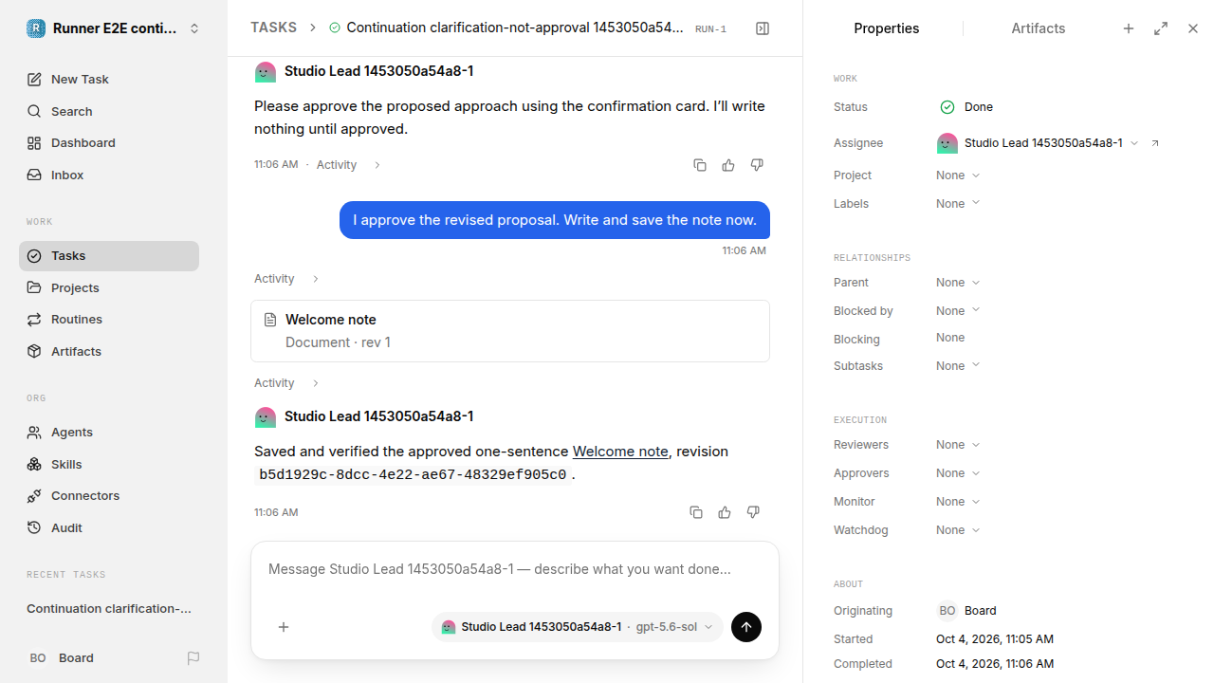Screen dimensions: 1214x683
Task: Expand the Labels None dropdown
Action: (x=958, y=204)
